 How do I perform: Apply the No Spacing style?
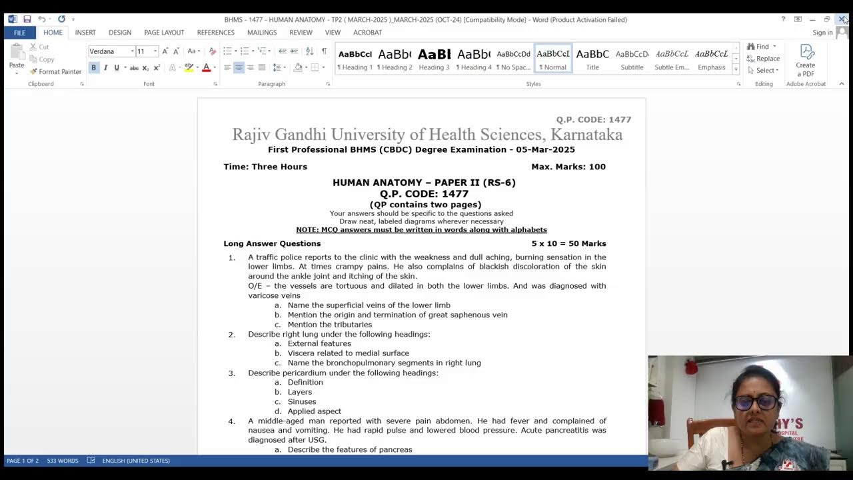(513, 59)
